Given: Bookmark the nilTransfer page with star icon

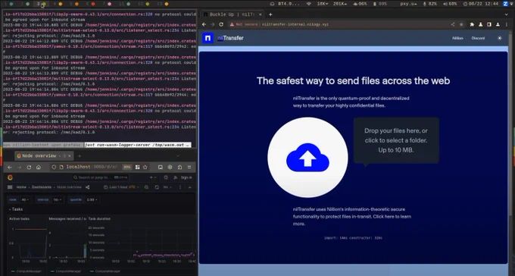Looking at the screenshot, I should click(x=461, y=24).
